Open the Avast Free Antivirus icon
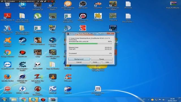Viewport: 181px width, 102px height. [8, 42]
